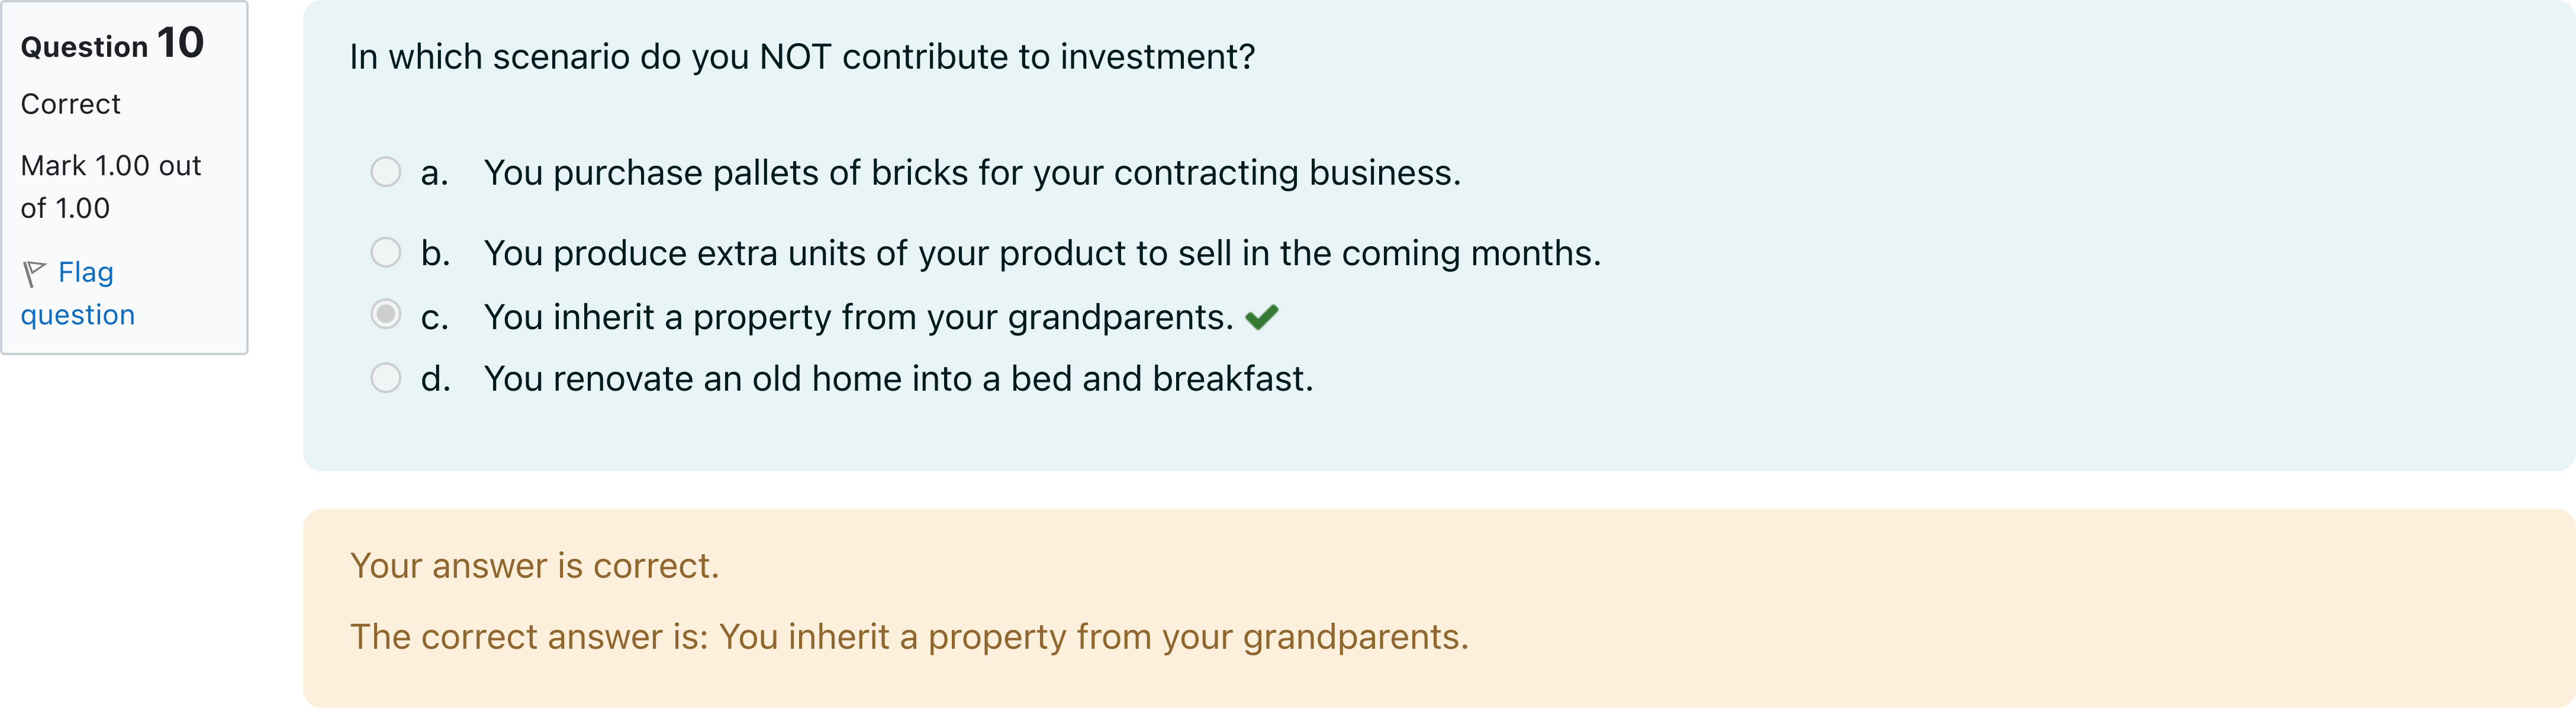The image size is (2576, 708).
Task: Click the 'b.' option letter label
Action: [435, 253]
